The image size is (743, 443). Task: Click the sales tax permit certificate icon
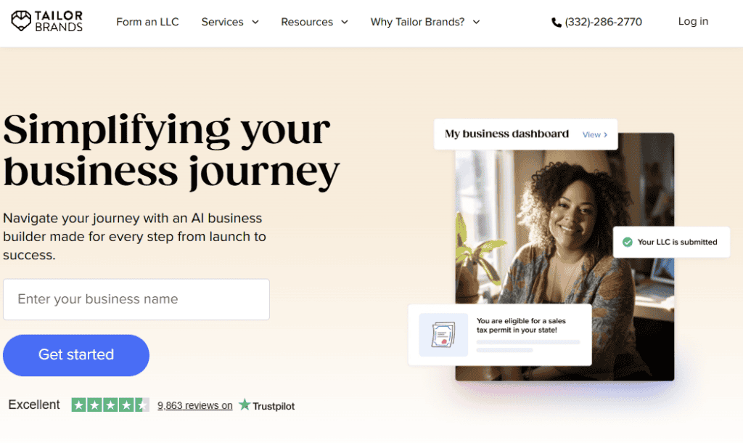(x=443, y=334)
